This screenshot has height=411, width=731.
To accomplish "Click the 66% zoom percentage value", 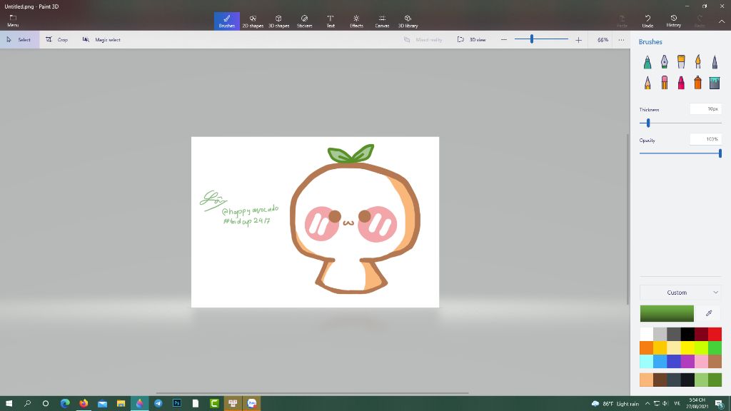I will click(603, 40).
